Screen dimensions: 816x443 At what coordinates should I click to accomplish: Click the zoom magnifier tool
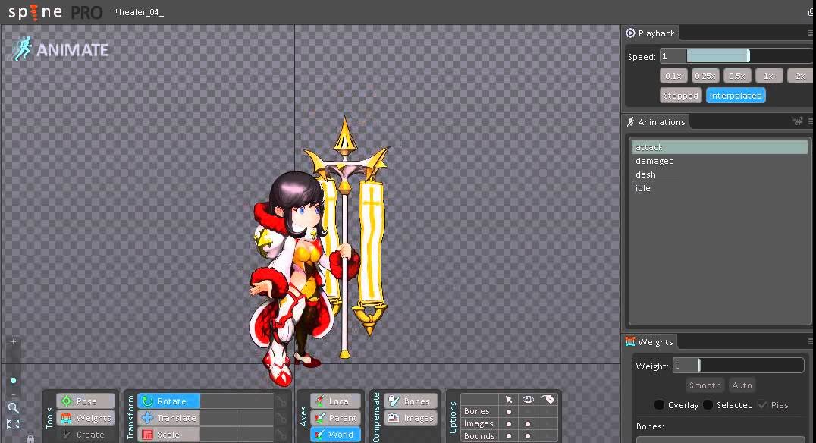pos(14,408)
